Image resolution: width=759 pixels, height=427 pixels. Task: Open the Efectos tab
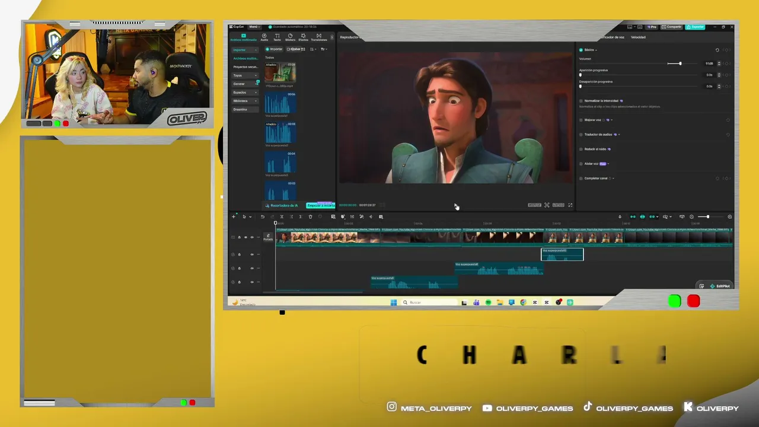(303, 37)
